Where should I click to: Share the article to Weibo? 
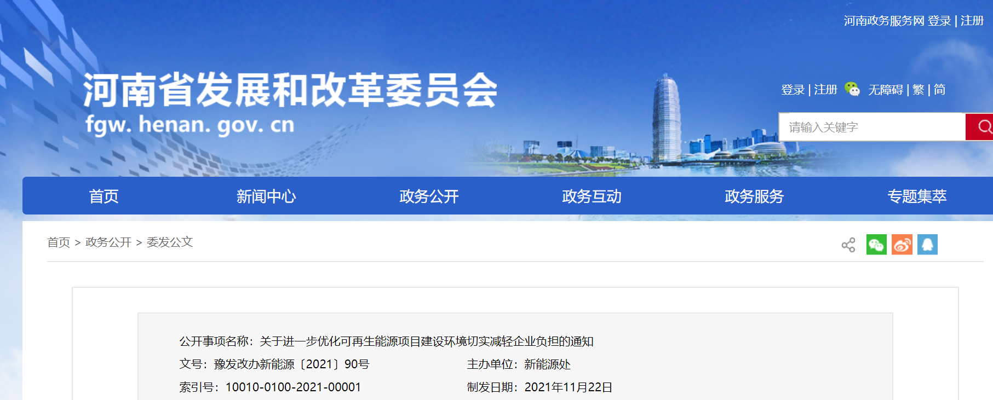tap(902, 245)
